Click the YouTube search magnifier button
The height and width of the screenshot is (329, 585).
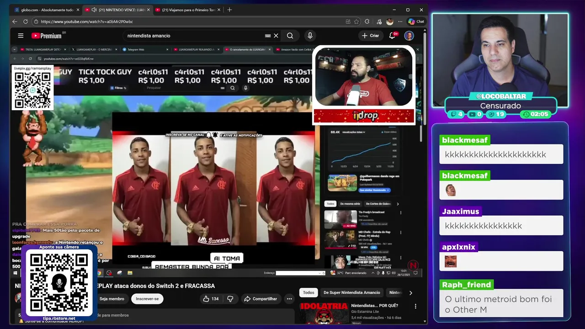290,36
